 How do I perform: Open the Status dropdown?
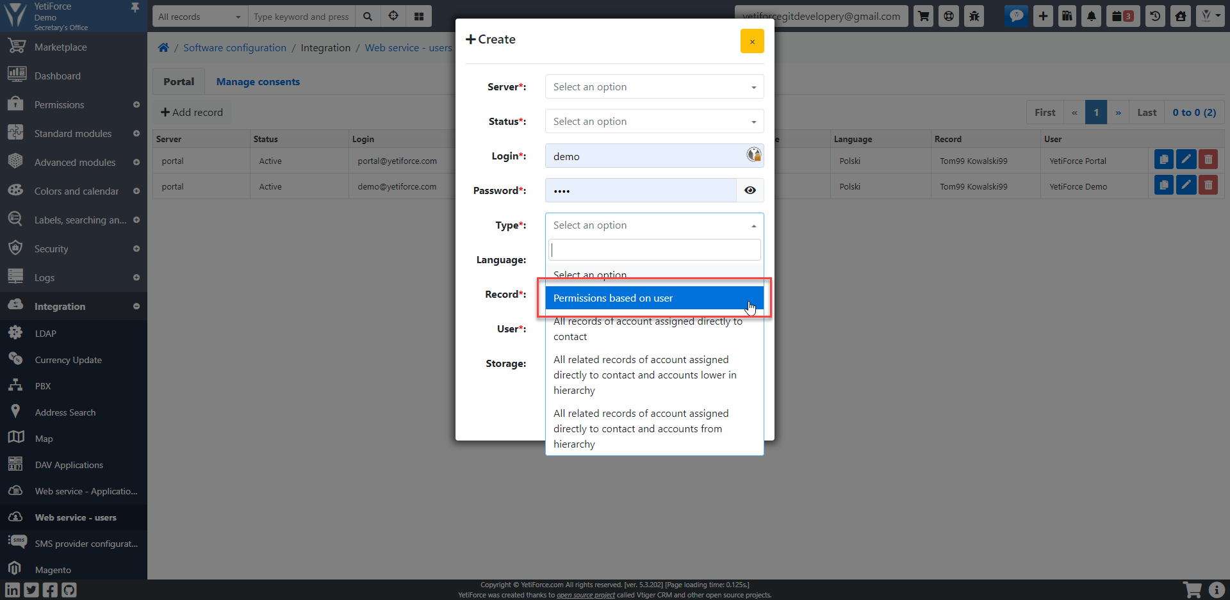pyautogui.click(x=654, y=121)
